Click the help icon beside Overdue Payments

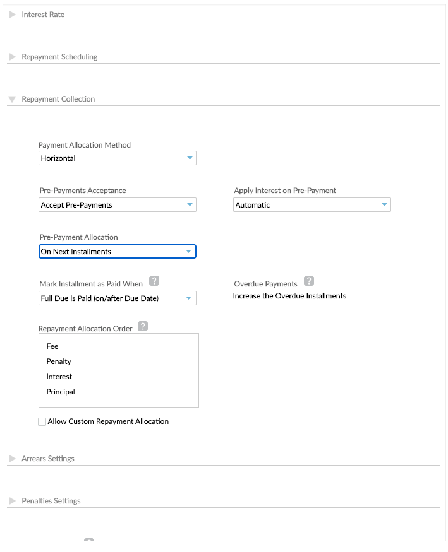point(308,281)
